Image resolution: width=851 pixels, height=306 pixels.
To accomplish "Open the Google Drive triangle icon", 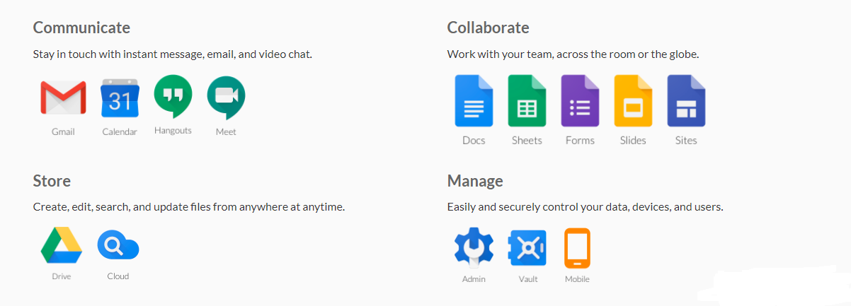I will (62, 245).
